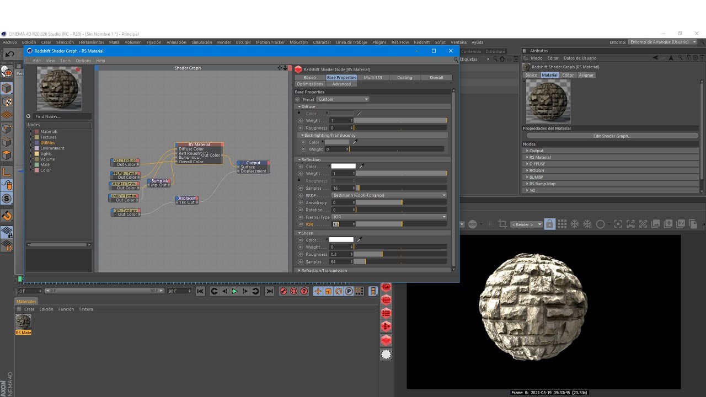Select the RS Mate material thumbnail
This screenshot has width=706, height=397.
(x=23, y=321)
